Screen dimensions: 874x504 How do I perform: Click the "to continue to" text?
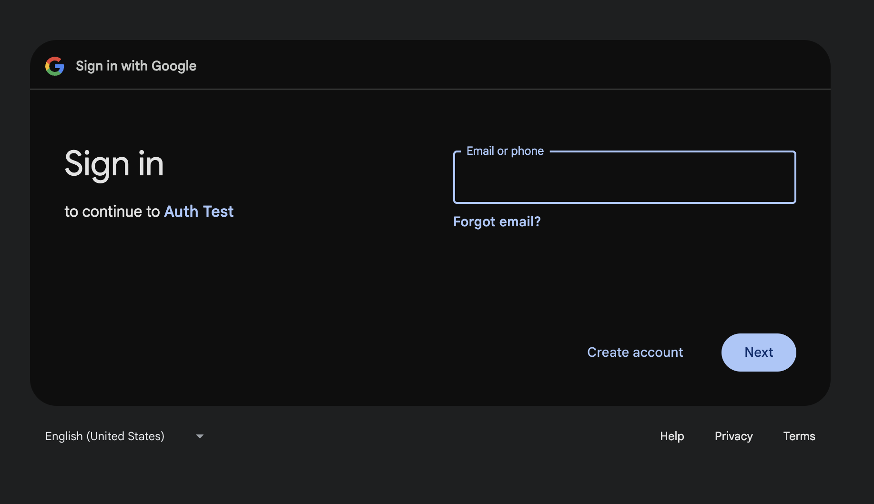(112, 212)
